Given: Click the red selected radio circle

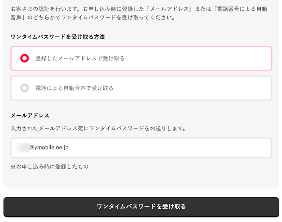Looking at the screenshot, I should click(x=24, y=59).
